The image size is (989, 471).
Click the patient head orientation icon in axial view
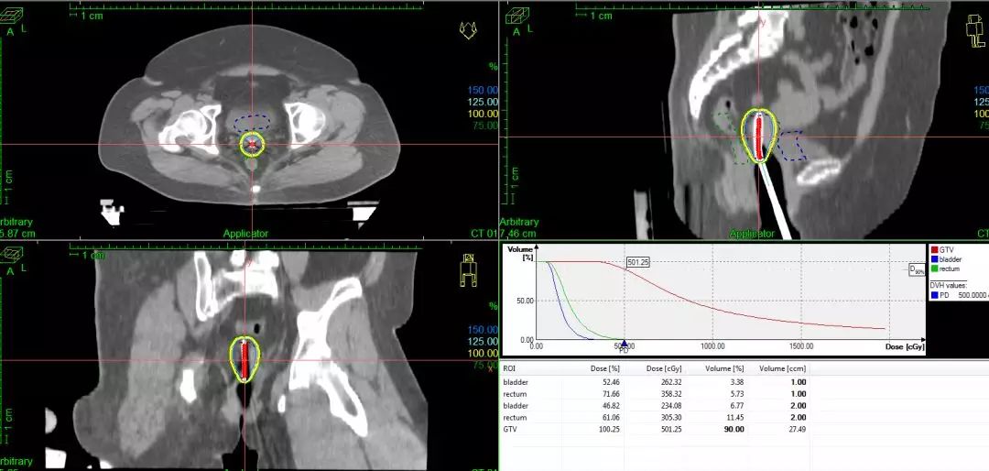click(x=468, y=31)
